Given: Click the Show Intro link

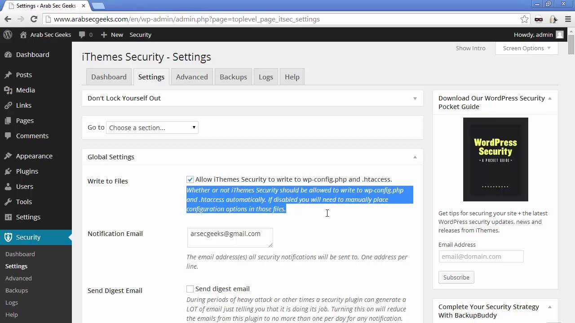Looking at the screenshot, I should point(470,48).
